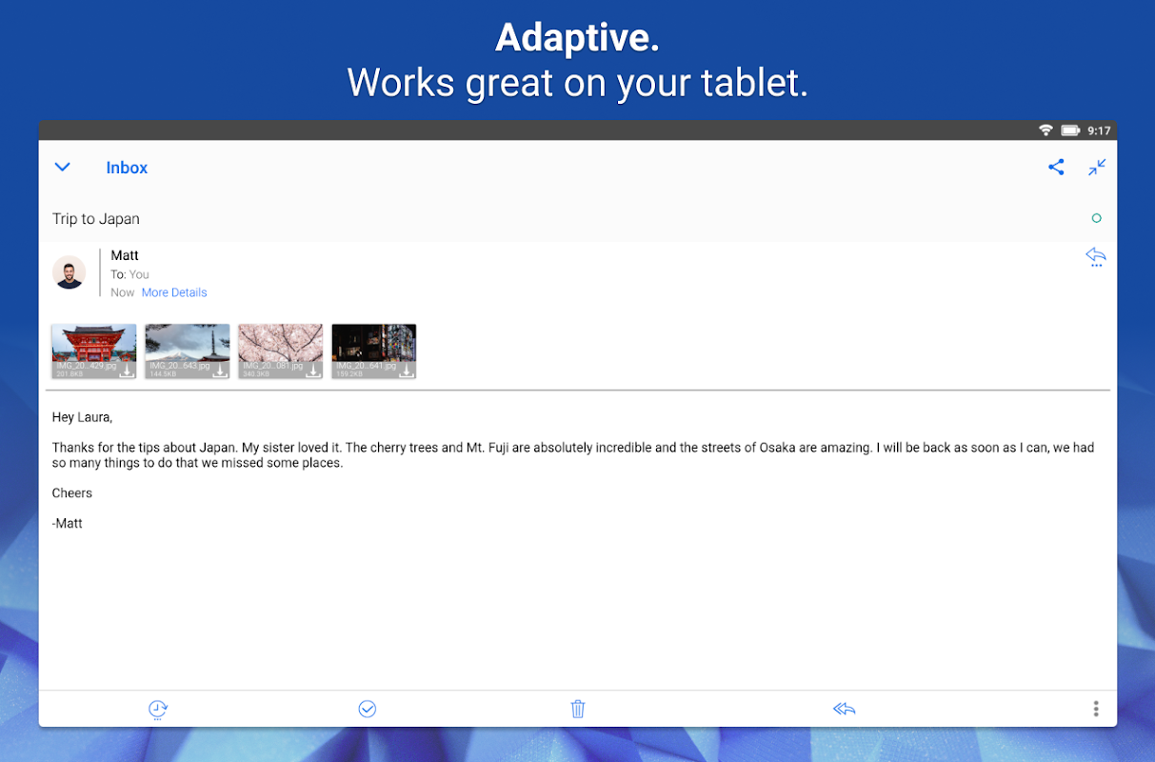Image resolution: width=1155 pixels, height=762 pixels.
Task: Collapse the email with the down chevron
Action: (x=63, y=168)
